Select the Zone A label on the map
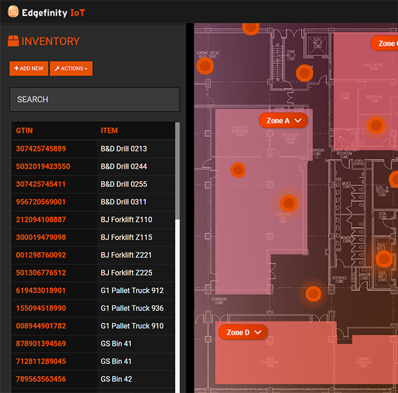Screen dimensions: 398x393 pyautogui.click(x=278, y=120)
